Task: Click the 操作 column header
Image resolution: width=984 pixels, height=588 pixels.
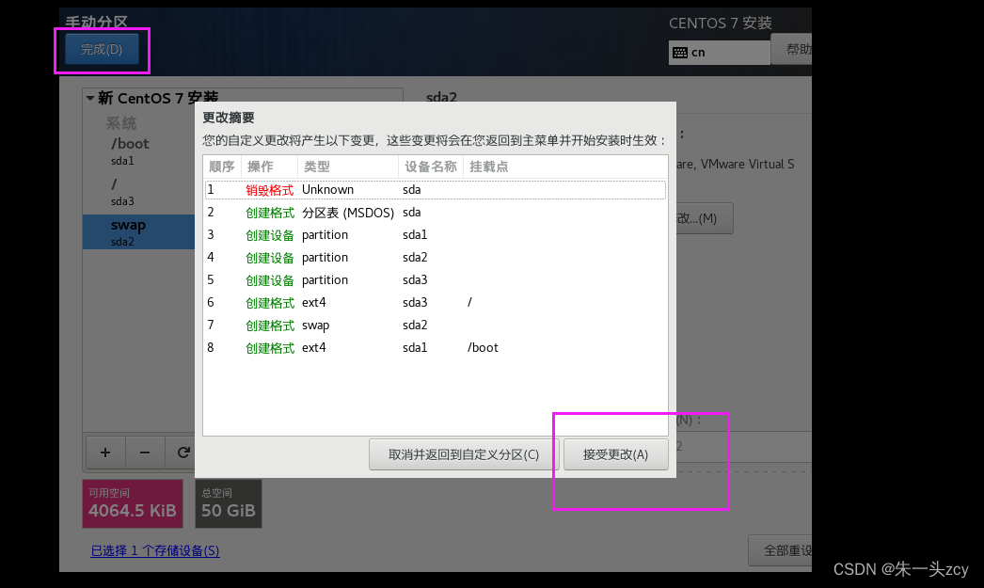Action: click(x=269, y=167)
